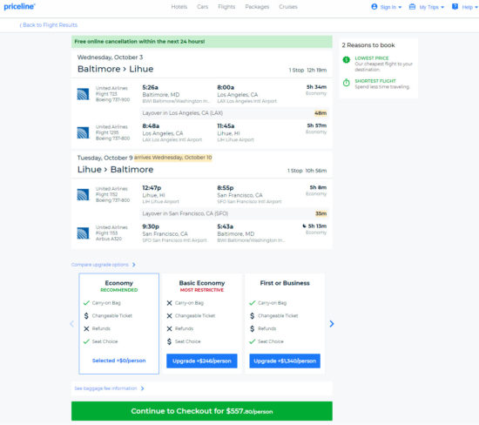This screenshot has width=479, height=425.
Task: Click 'Layover in Los Angeles, CA (LAX)' text
Action: (x=182, y=113)
